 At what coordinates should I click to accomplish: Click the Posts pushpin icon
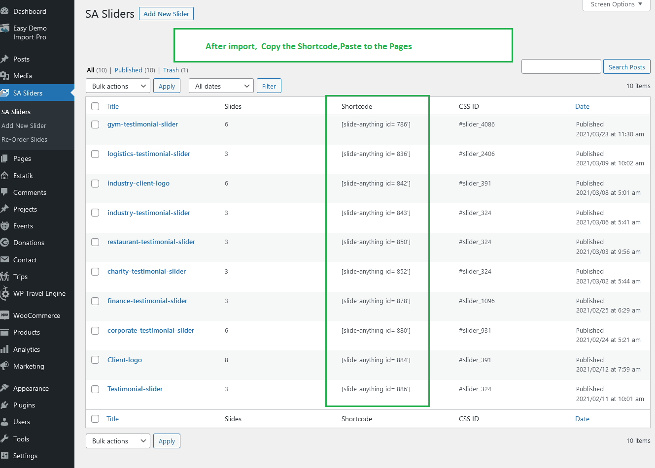(x=4, y=59)
